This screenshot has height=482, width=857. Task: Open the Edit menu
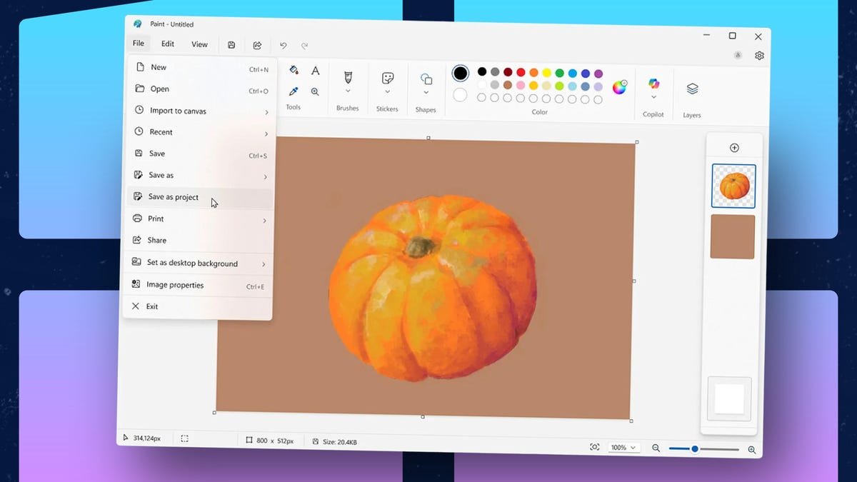tap(167, 44)
